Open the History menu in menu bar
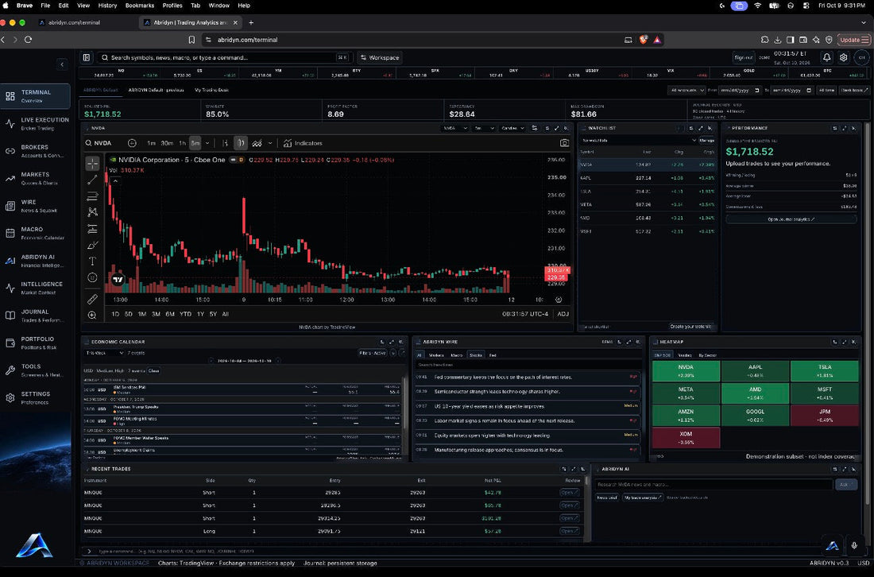The image size is (874, 577). pyautogui.click(x=107, y=6)
